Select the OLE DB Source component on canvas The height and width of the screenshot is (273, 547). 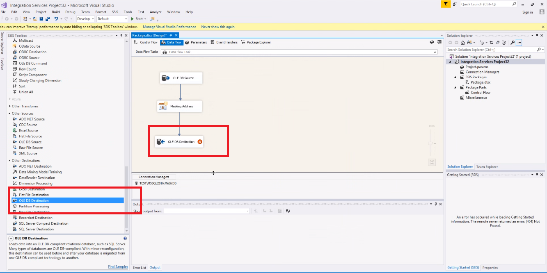point(181,78)
